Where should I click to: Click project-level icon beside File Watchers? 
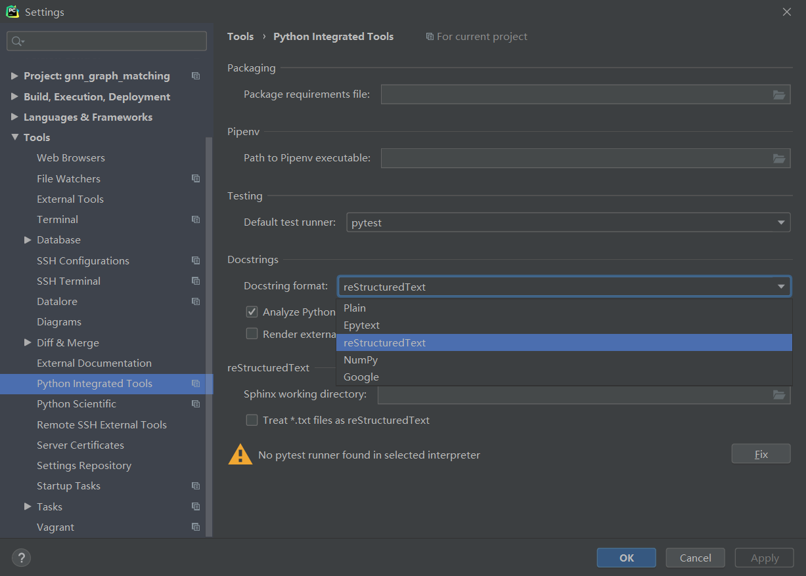tap(196, 178)
